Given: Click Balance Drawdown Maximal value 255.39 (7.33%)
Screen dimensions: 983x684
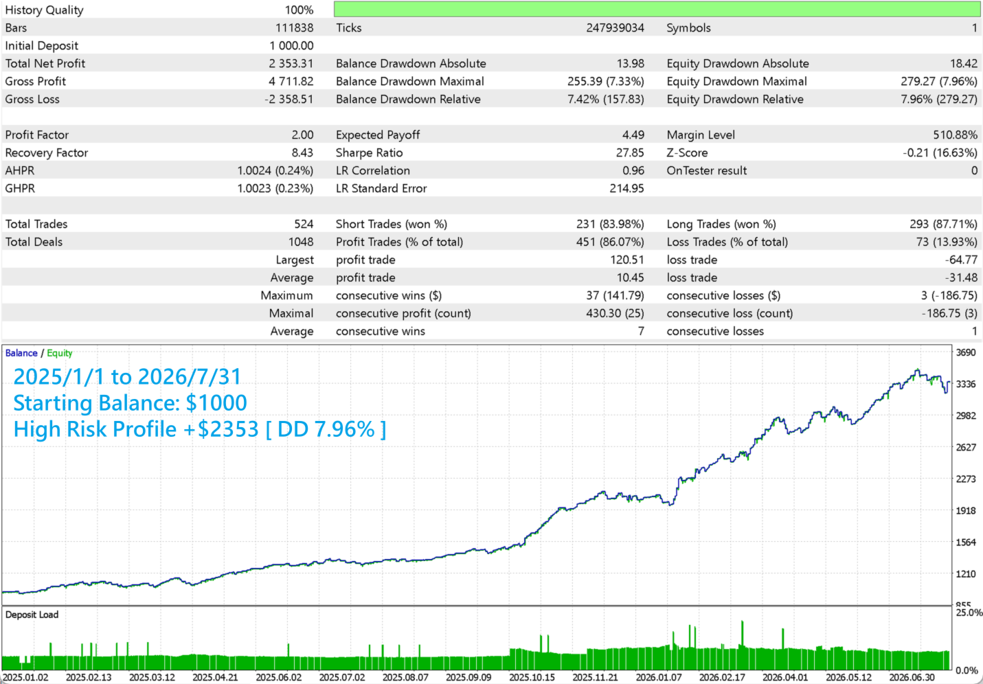Looking at the screenshot, I should point(606,82).
